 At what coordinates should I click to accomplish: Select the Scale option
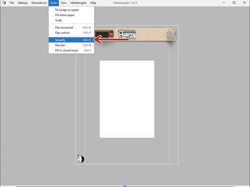click(71, 20)
